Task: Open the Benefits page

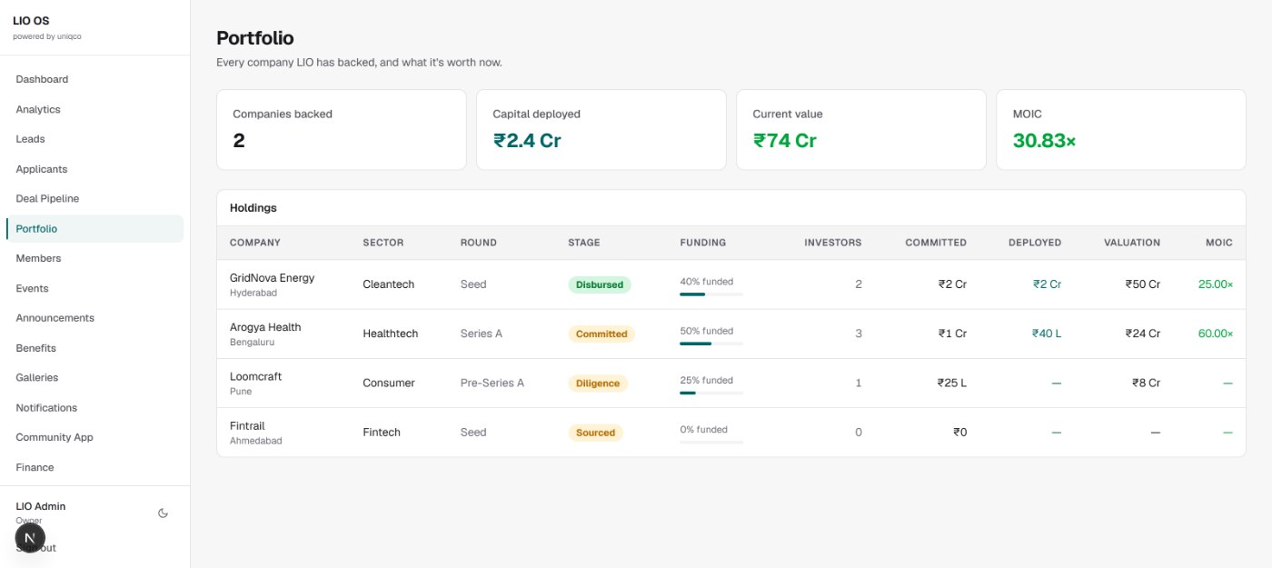Action: (x=94, y=348)
